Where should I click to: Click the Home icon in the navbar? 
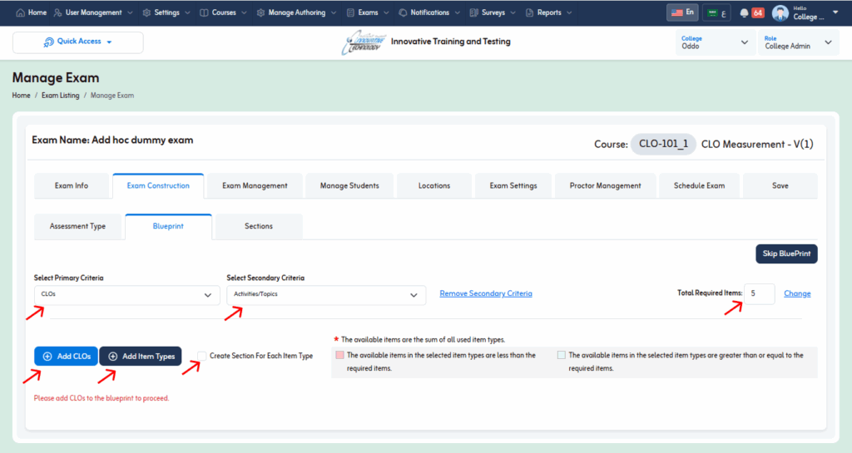(x=21, y=13)
